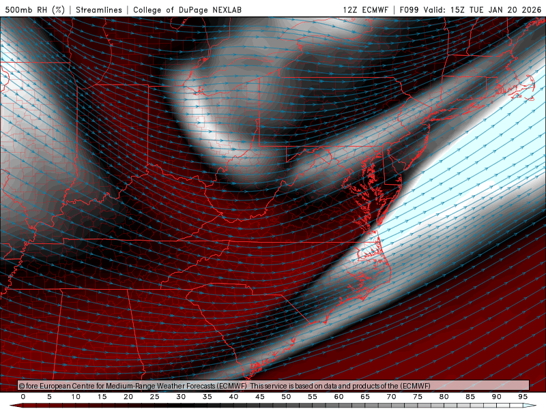Click the "5" label on the color scale
546x409 pixels.
pyautogui.click(x=49, y=397)
